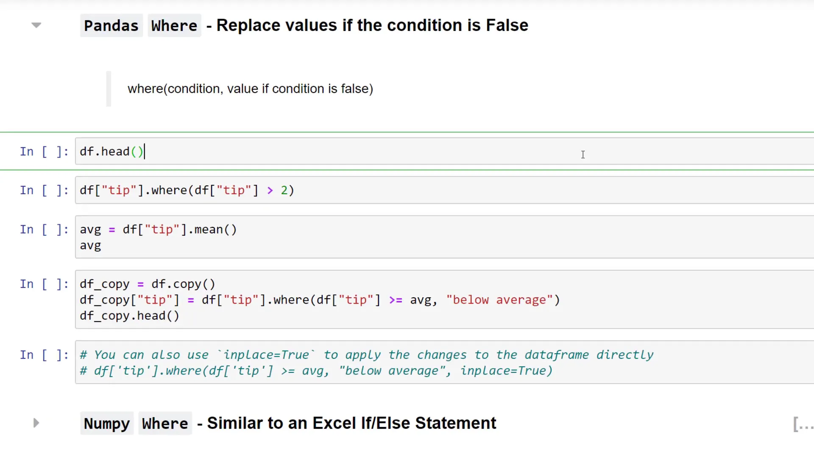Click the In prompt of the comment cell
This screenshot has width=814, height=458.
44,355
